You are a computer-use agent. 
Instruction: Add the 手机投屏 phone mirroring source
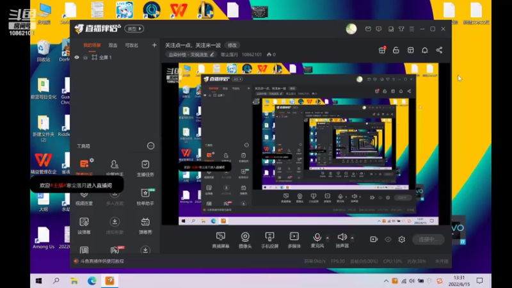(x=269, y=240)
